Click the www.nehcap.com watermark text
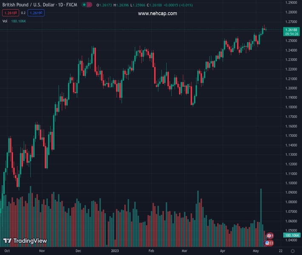This screenshot has width=302, height=255. (x=157, y=14)
